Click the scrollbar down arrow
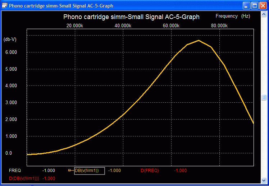Viewport: 269px width, 186px height. pyautogui.click(x=264, y=180)
